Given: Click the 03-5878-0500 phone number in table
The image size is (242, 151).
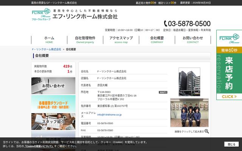Looking at the screenshot, I should pos(105,123).
